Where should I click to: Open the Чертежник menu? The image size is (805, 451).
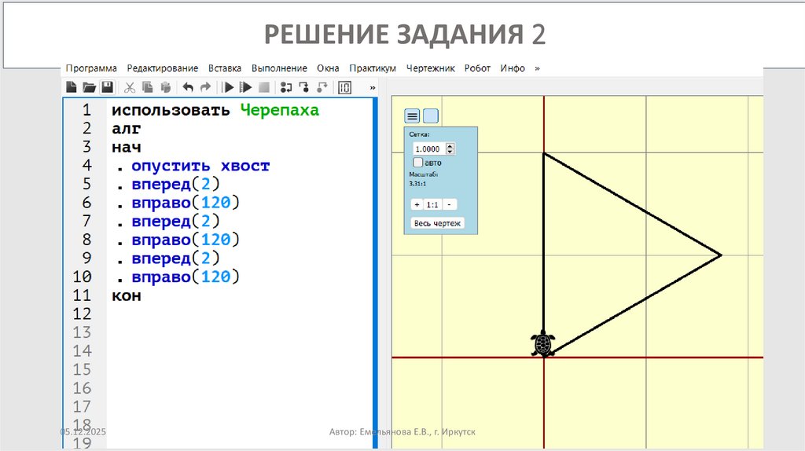(430, 68)
